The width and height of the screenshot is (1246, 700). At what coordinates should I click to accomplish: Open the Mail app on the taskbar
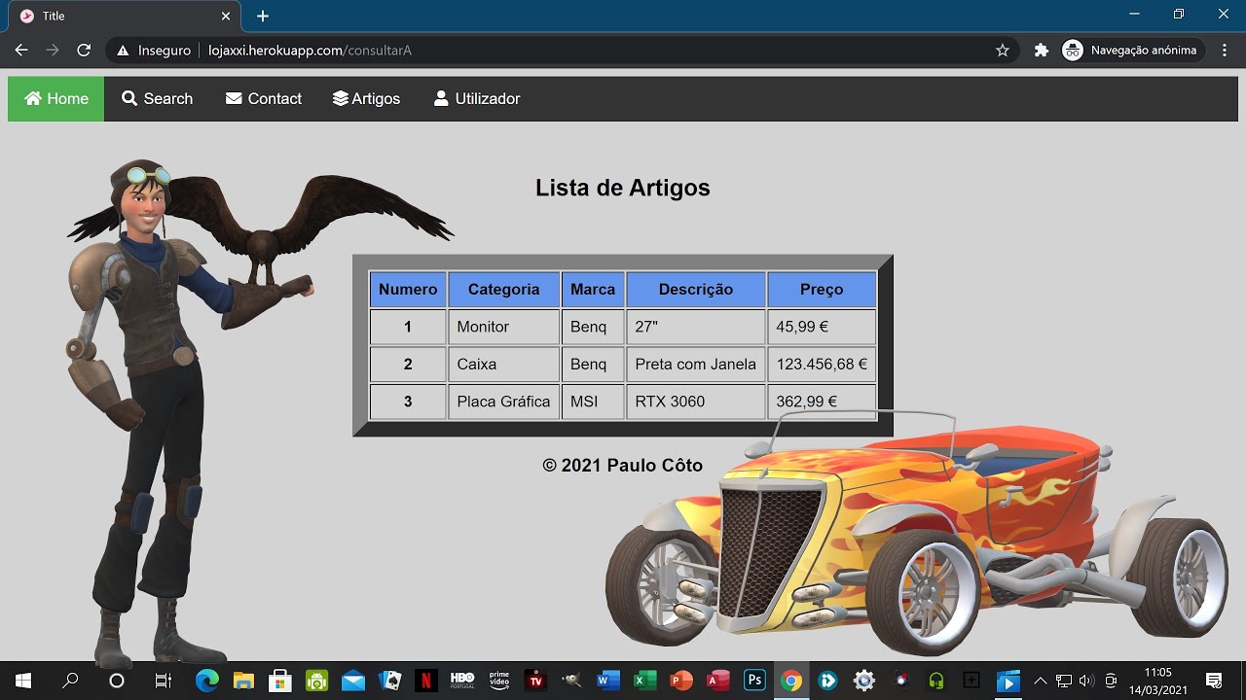353,681
